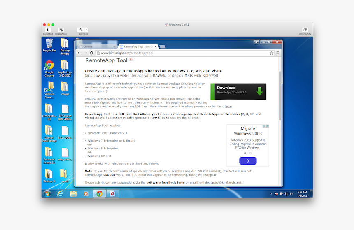Click the Migrate Windows 2003 ad headline
This screenshot has height=230, width=354.
pos(248,131)
